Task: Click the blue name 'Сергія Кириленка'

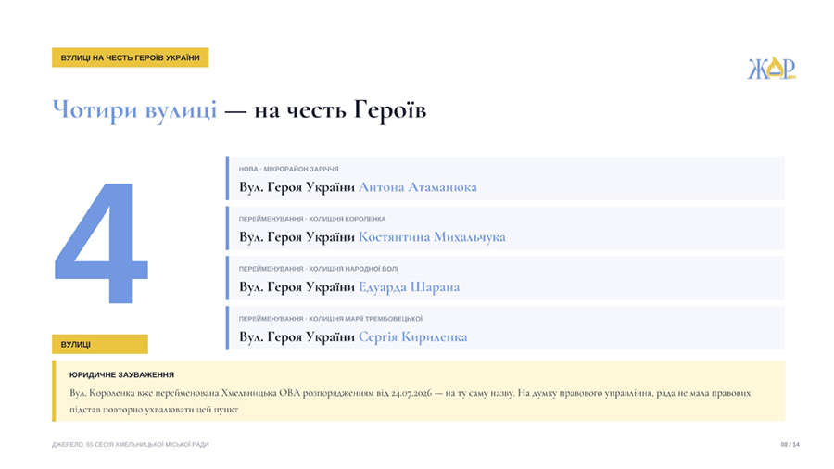Action: click(x=412, y=337)
